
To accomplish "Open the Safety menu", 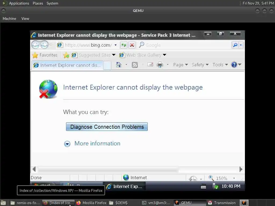I will 200,65.
